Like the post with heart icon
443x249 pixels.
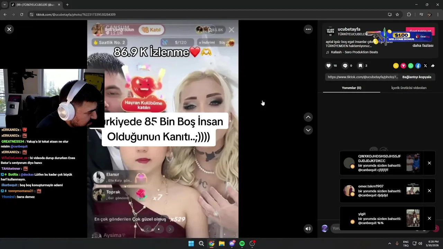coord(329,66)
